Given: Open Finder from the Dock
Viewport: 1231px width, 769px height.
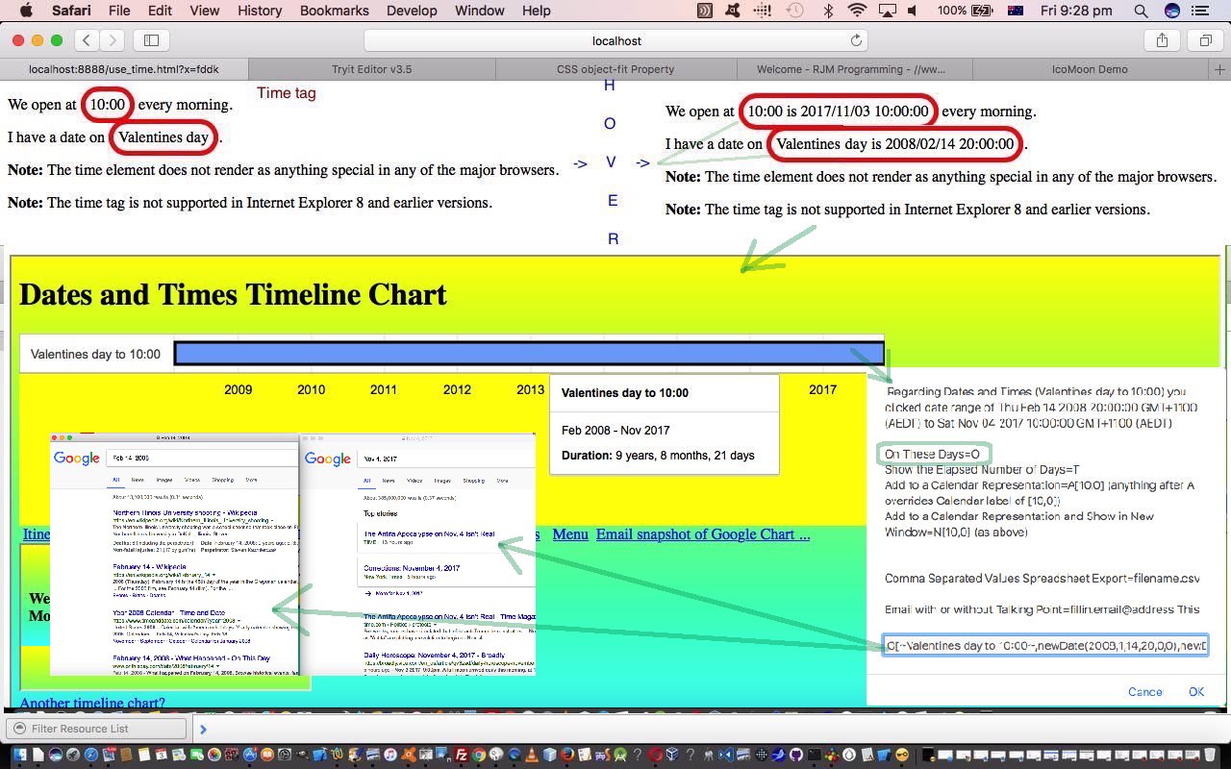Looking at the screenshot, I should pyautogui.click(x=19, y=756).
